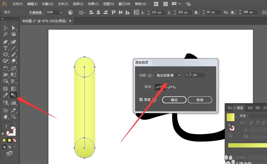Screen dimensions: 267x164
Task: Open gradient swatch dropdown arrow in panel
Action: 236,117
